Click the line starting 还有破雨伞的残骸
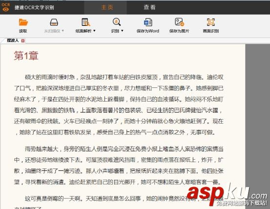The height and width of the screenshot is (209, 270). pyautogui.click(x=119, y=121)
